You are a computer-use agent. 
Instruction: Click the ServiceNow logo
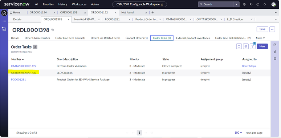[17, 4]
